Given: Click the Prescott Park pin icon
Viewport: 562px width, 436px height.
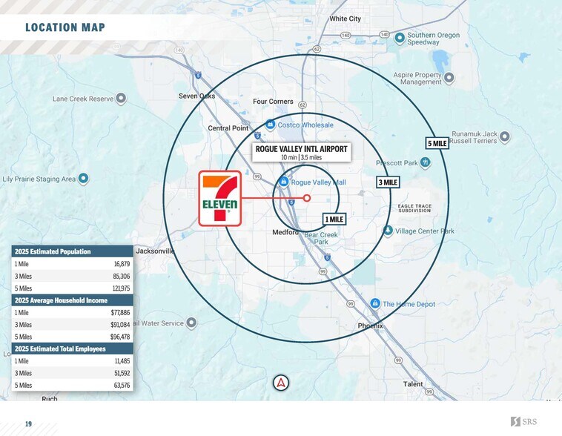Looking at the screenshot, I should 426,162.
